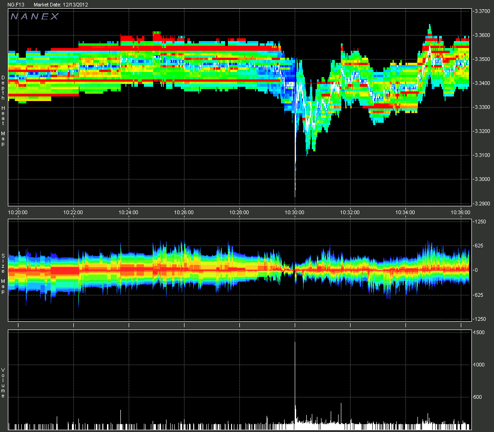The height and width of the screenshot is (432, 494).
Task: Click the 3.3200 price axis label
Action: coord(482,131)
